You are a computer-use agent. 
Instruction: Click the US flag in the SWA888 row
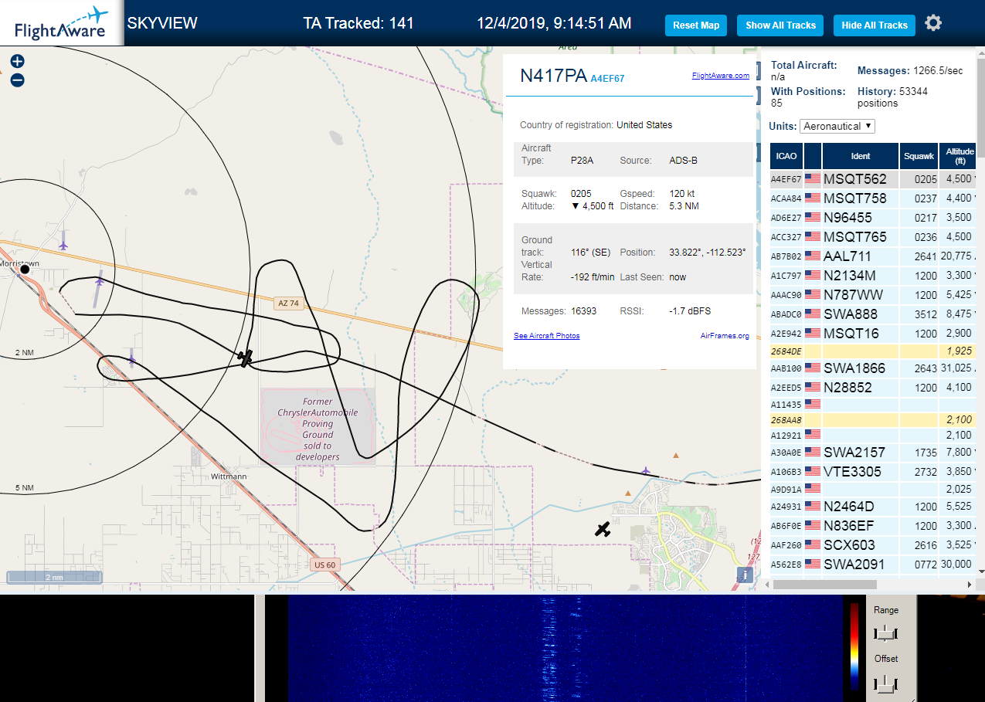[813, 314]
